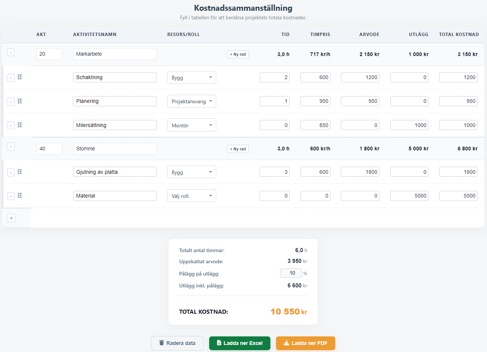Remove the Stomme activity with its minus button

[x=11, y=147]
